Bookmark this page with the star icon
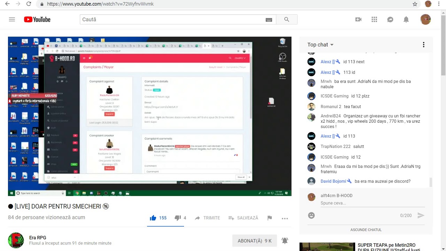The height and width of the screenshot is (251, 446). [415, 4]
